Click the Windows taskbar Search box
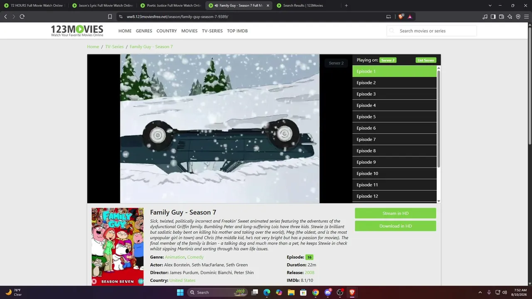The image size is (532, 299). (x=218, y=292)
